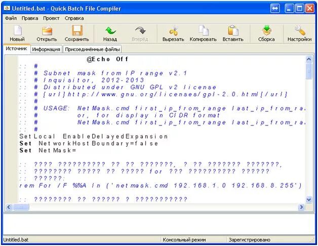Screen dimensions: 318x246
Task: Open a file with Открыть icon
Action: tap(47, 33)
